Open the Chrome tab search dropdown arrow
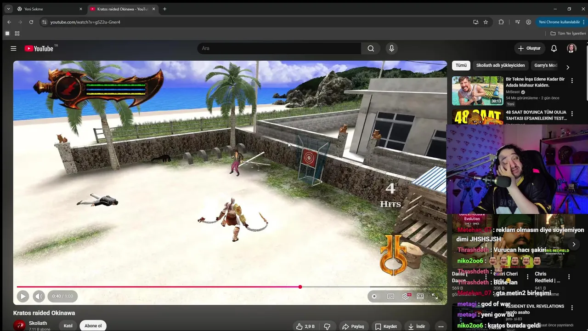Viewport: 588px width, 331px height. 8,9
